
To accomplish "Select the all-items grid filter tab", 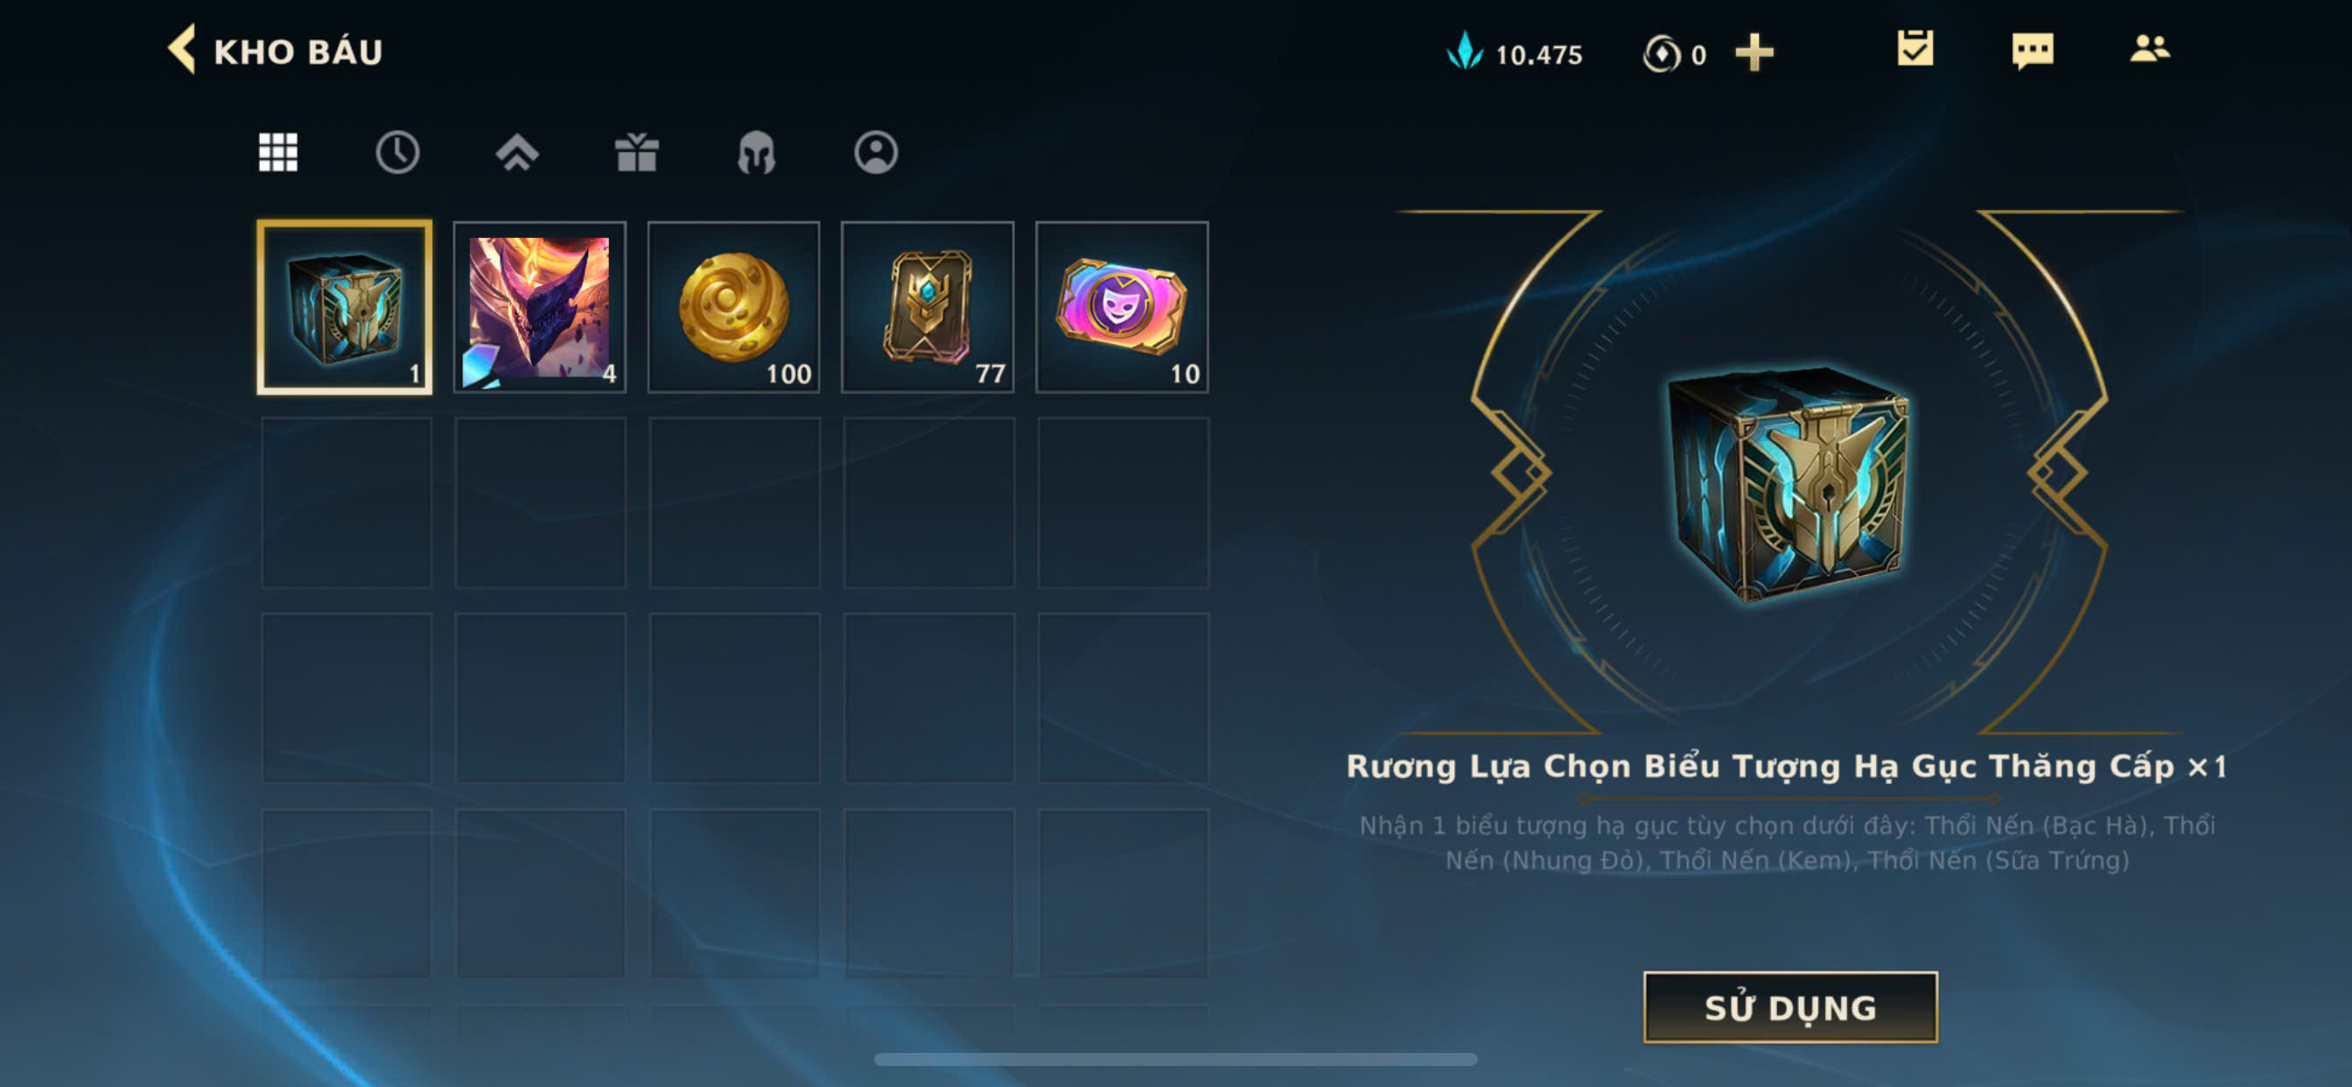I will click(x=277, y=151).
